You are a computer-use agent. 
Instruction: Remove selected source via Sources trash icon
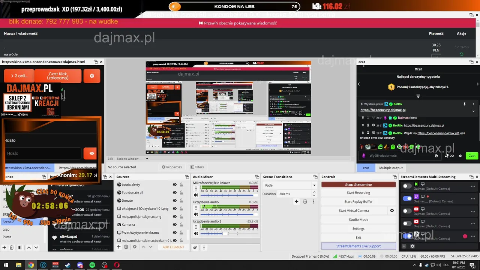126,247
